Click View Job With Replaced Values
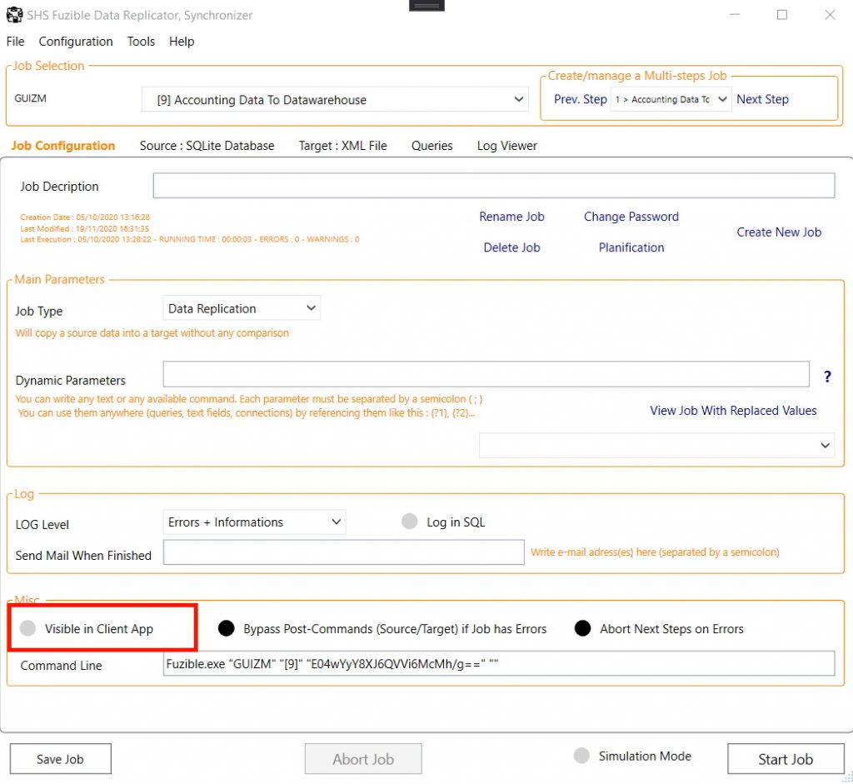Viewport: 853px width, 784px height. point(733,411)
